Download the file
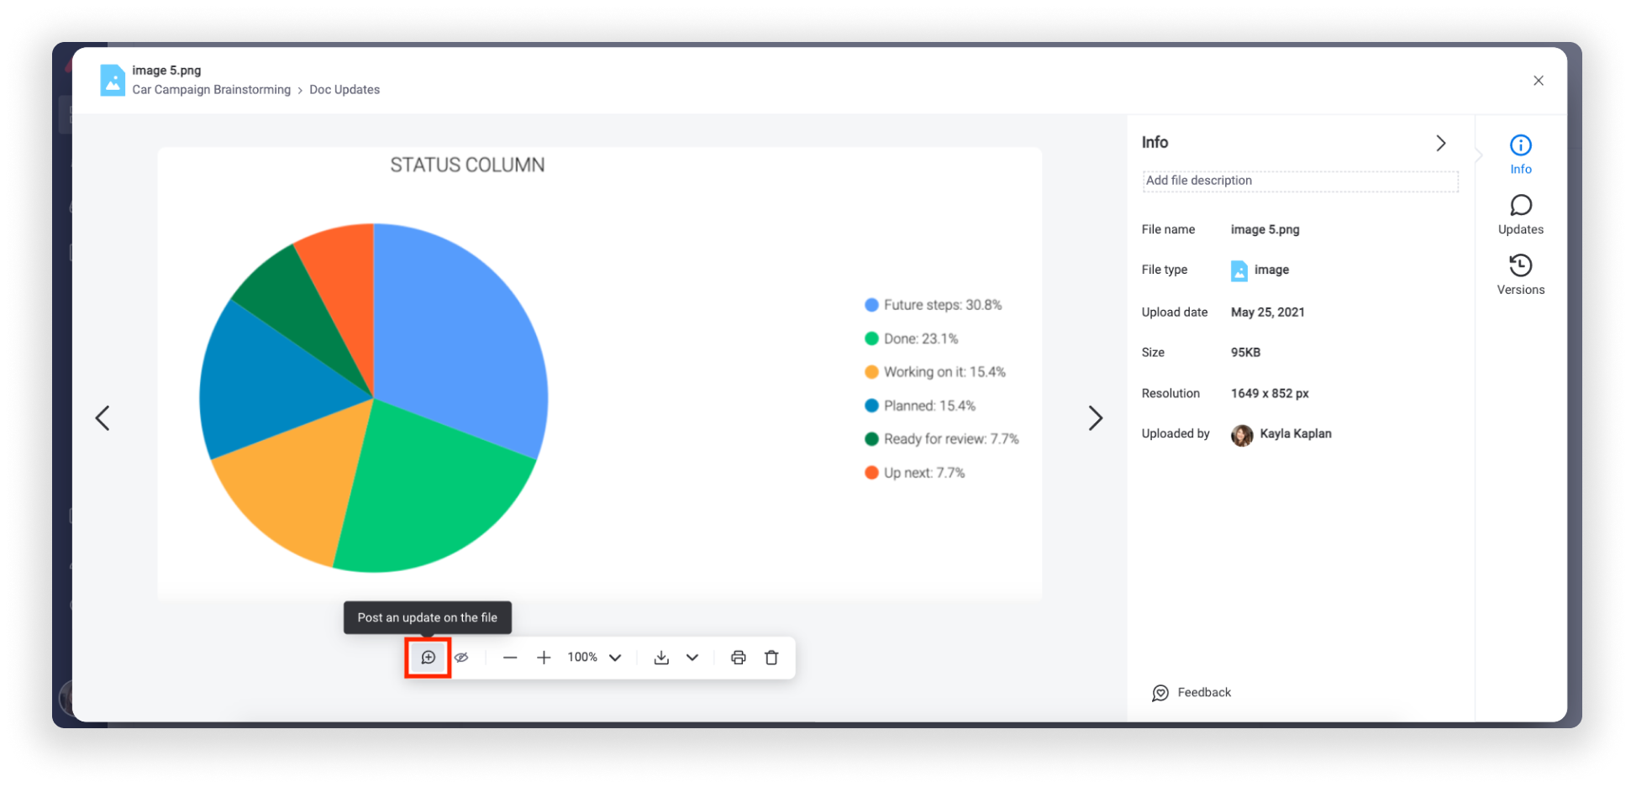 coord(661,658)
